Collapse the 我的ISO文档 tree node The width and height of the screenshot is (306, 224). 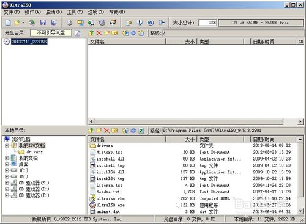tap(7, 145)
